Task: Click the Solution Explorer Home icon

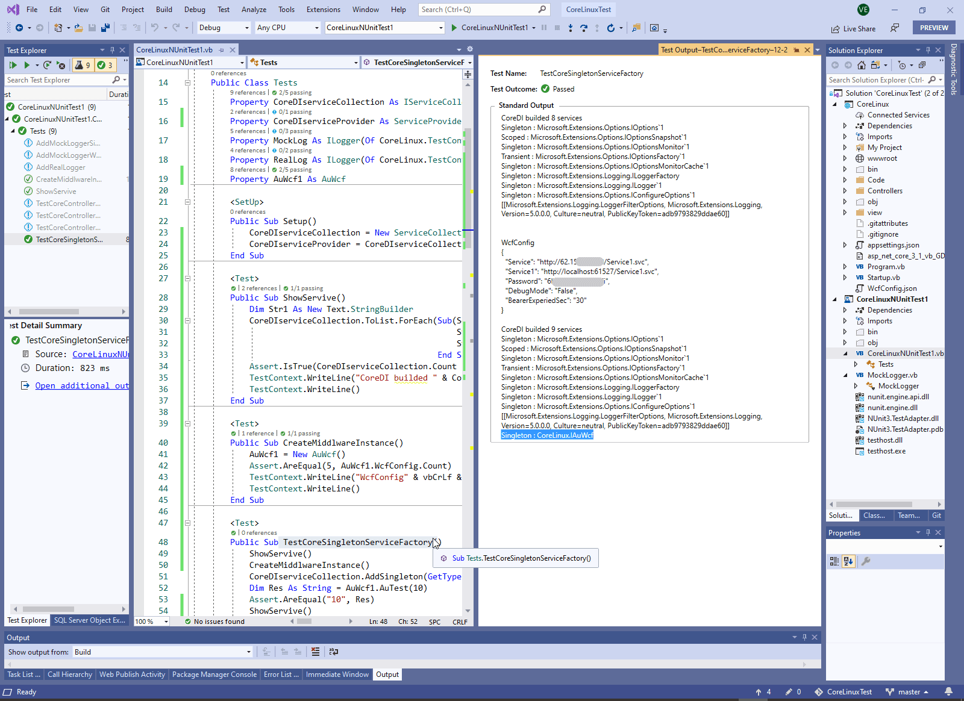Action: click(x=862, y=65)
